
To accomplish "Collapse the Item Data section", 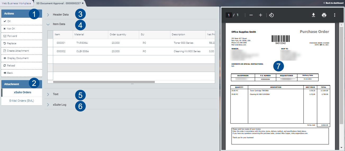I will click(x=48, y=24).
